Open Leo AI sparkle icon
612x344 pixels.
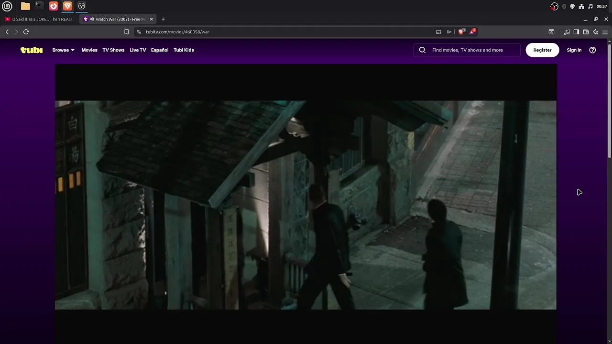595,32
